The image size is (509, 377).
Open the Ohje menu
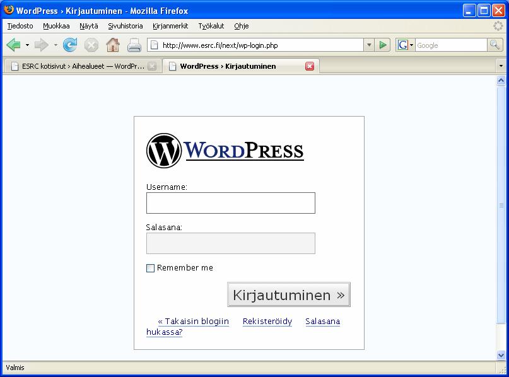(242, 26)
